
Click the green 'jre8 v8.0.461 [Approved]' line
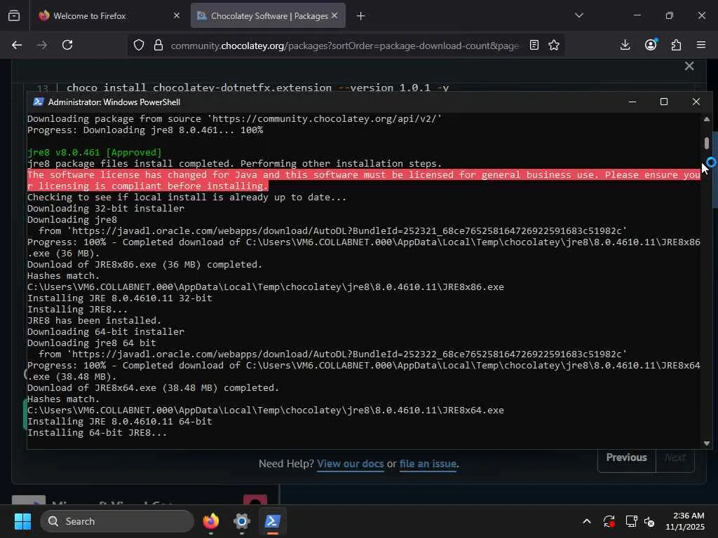[95, 152]
